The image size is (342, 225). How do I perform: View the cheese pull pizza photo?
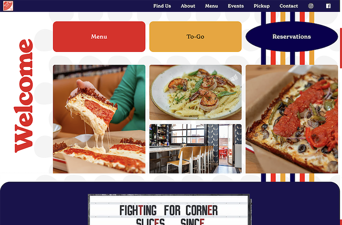99,119
